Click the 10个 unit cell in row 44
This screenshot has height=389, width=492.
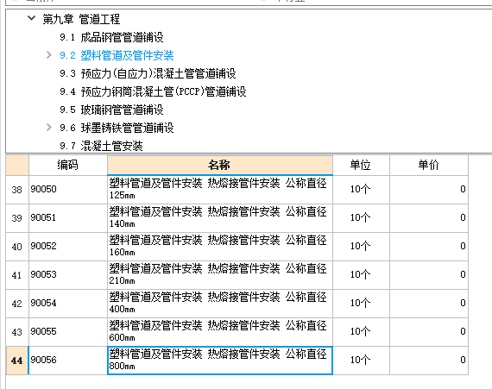pyautogui.click(x=361, y=361)
